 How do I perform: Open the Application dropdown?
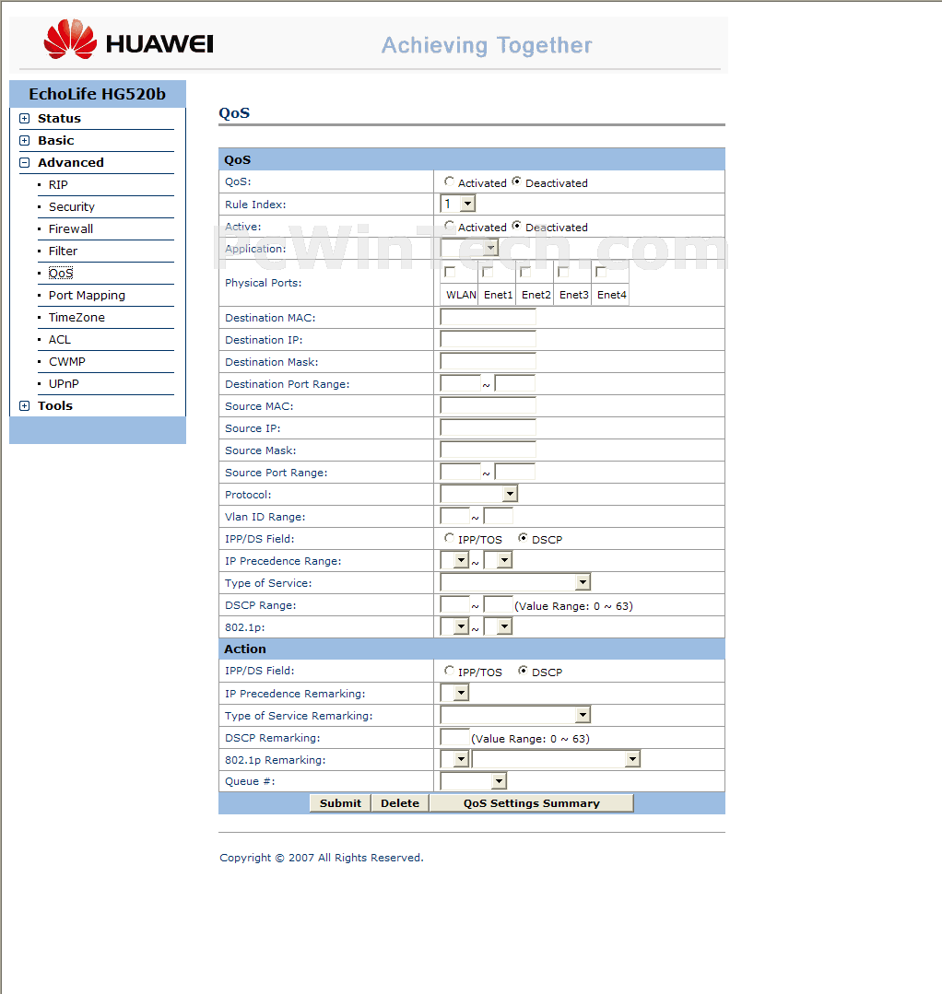coord(469,248)
